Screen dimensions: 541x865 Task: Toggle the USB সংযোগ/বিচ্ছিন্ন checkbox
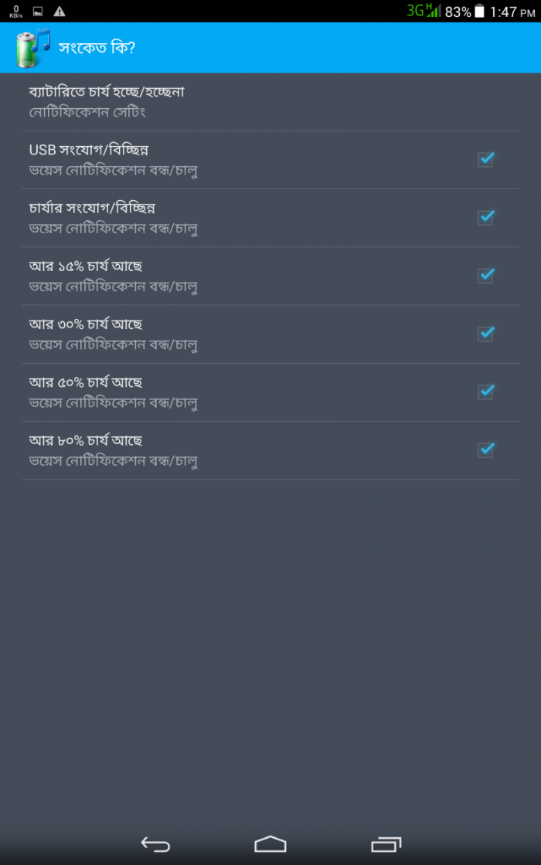point(485,160)
